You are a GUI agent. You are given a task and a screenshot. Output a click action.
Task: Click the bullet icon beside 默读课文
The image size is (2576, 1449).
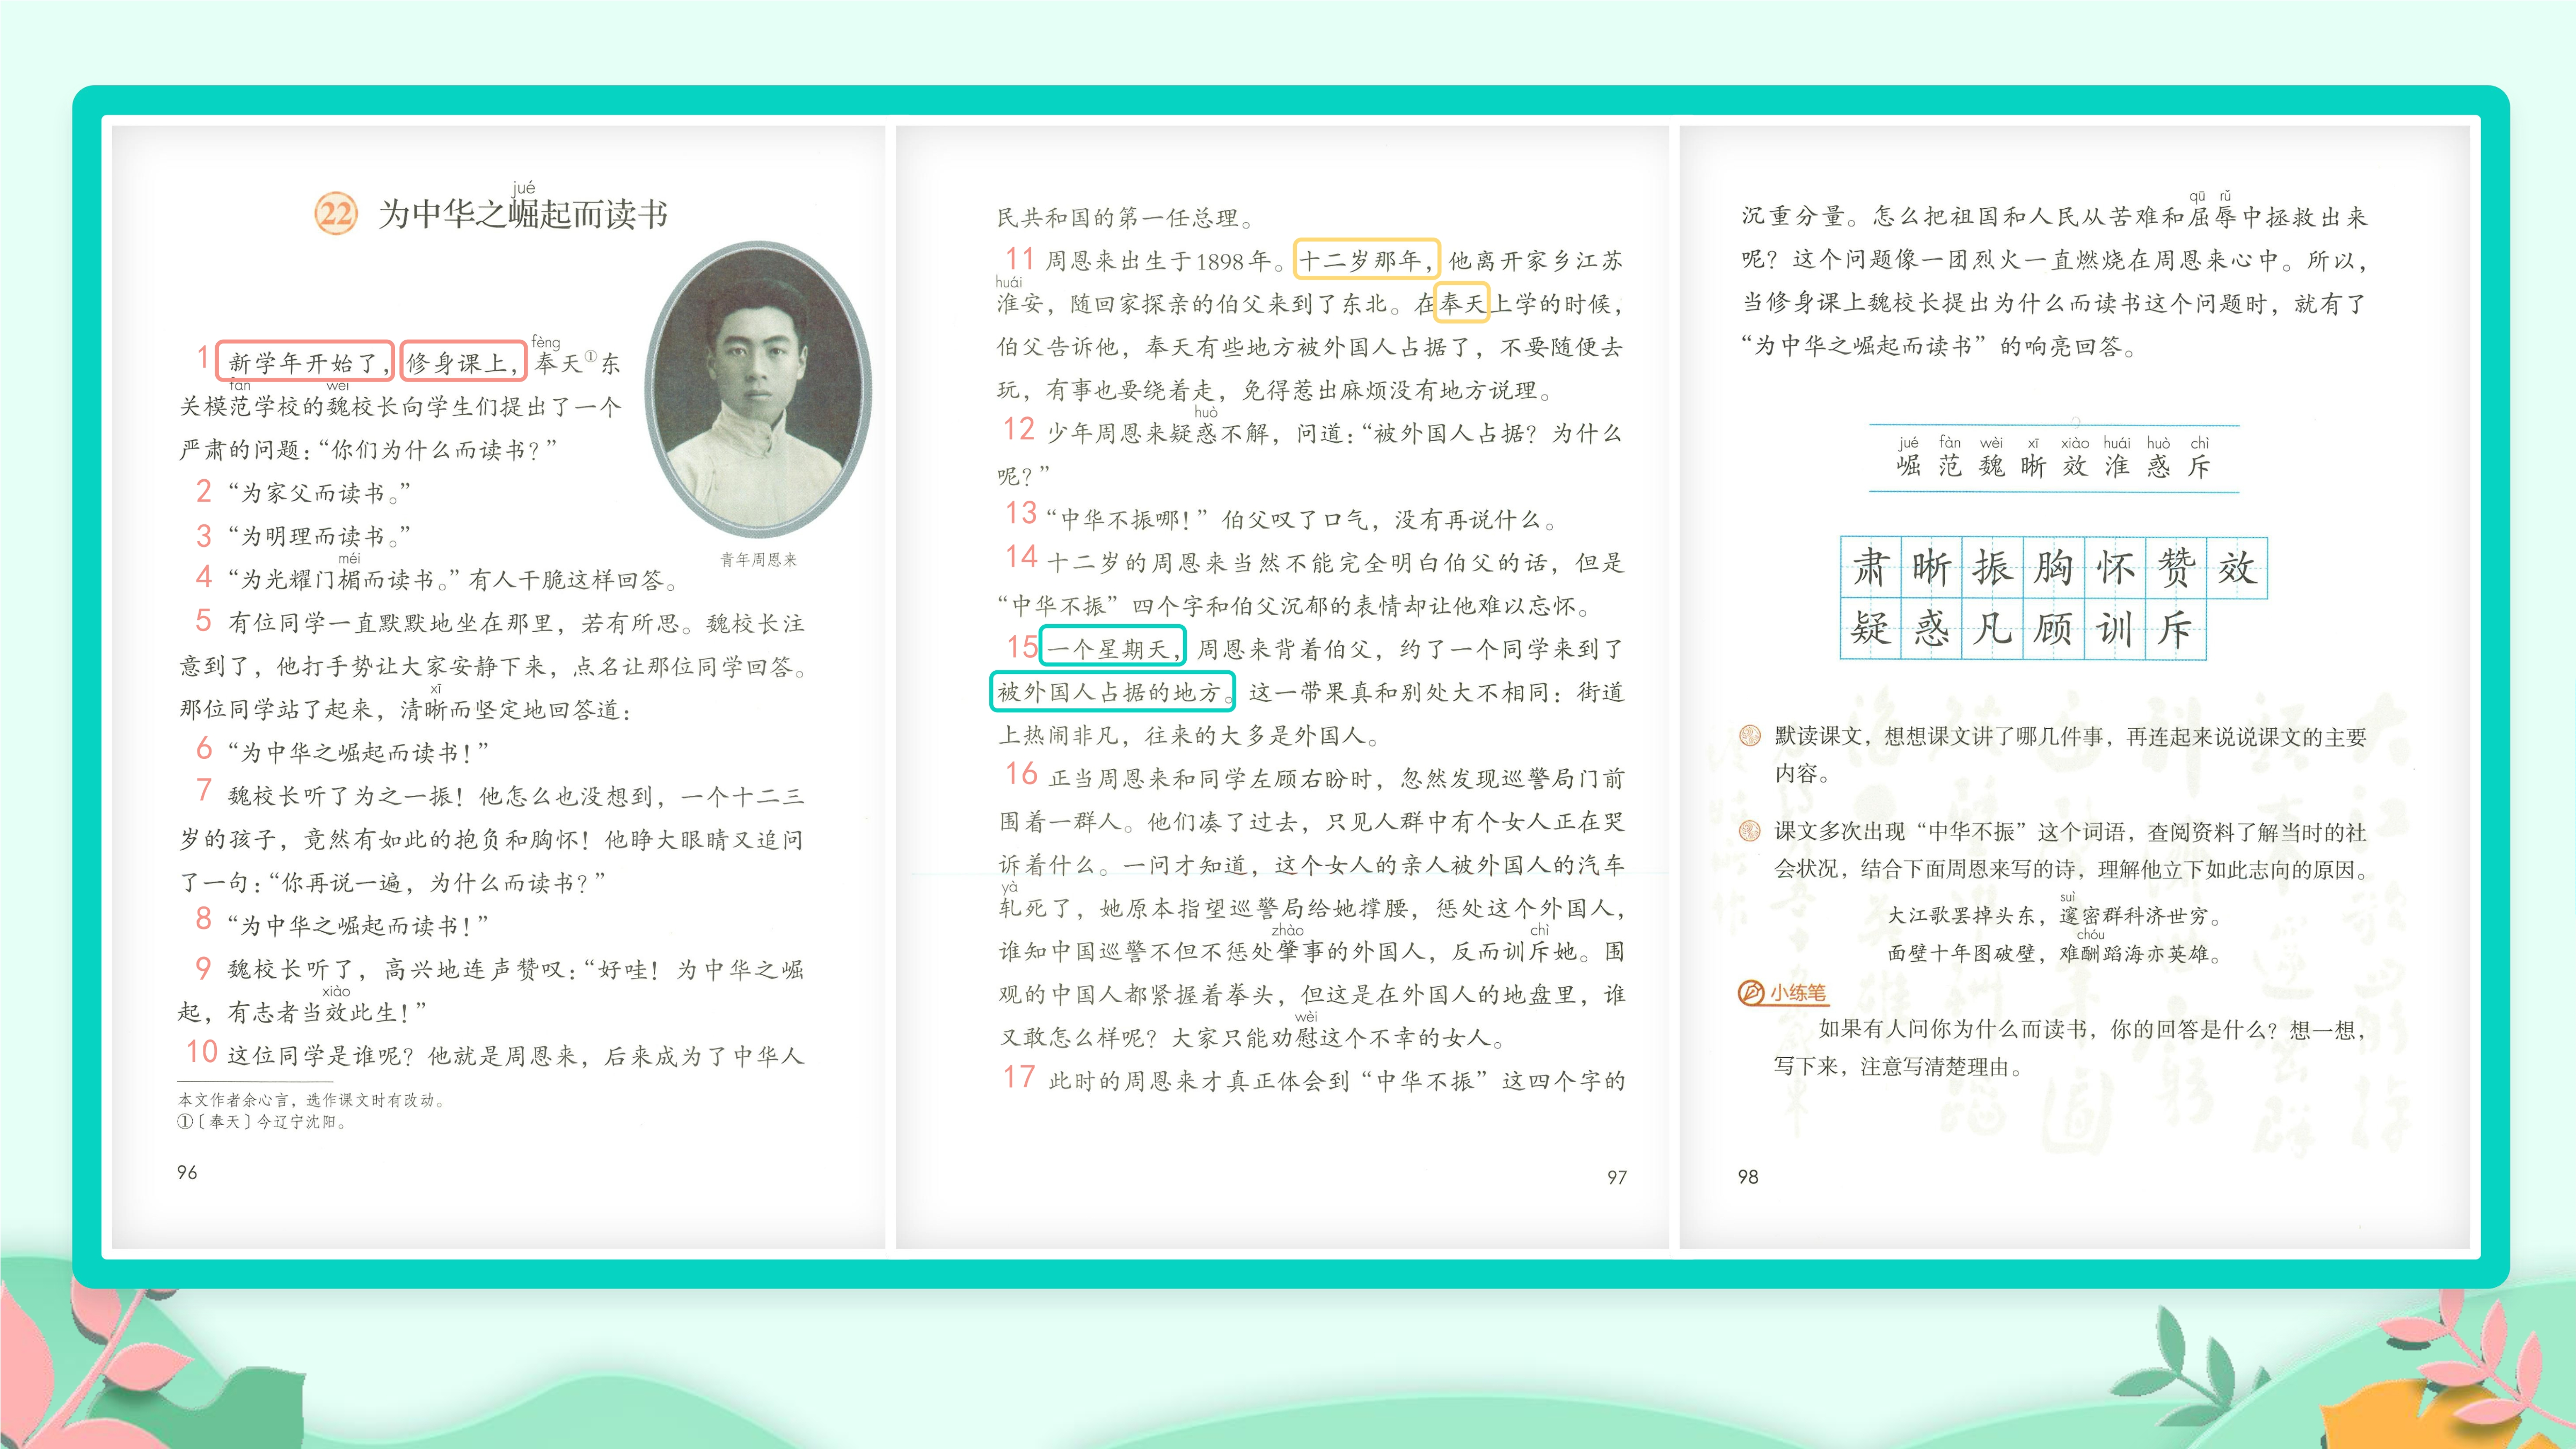click(1750, 736)
